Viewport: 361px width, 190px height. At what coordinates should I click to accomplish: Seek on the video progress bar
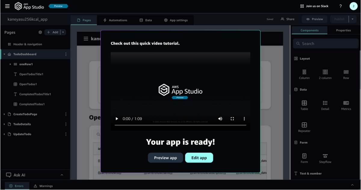click(x=180, y=125)
